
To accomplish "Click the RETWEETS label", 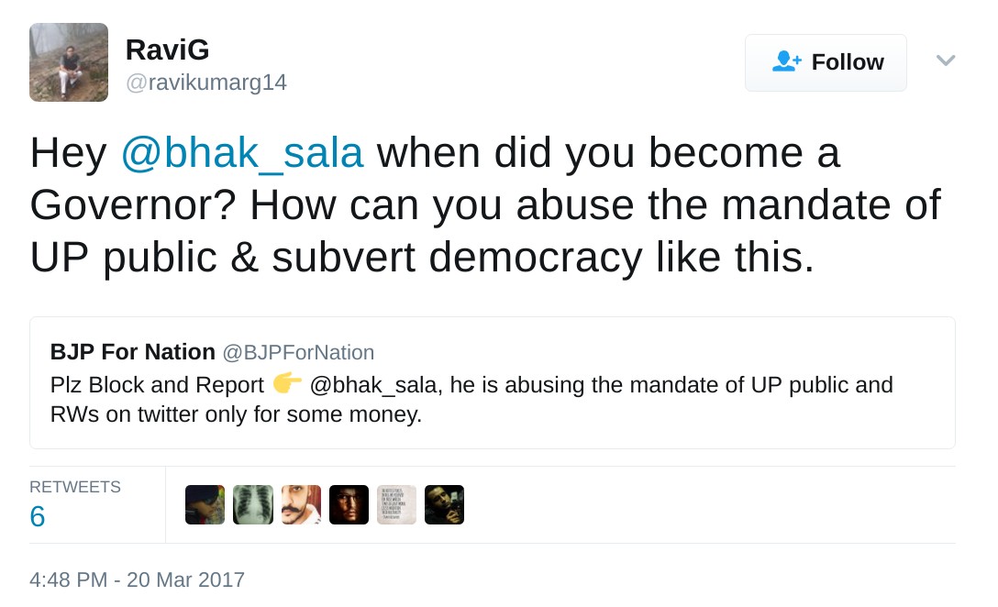I will pos(75,487).
